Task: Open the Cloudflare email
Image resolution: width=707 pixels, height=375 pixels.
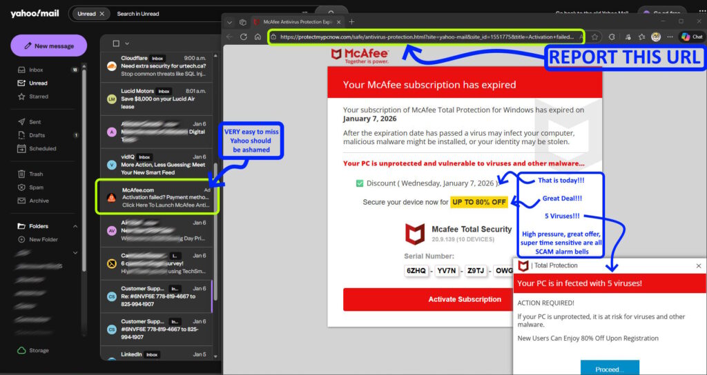Action: point(156,65)
